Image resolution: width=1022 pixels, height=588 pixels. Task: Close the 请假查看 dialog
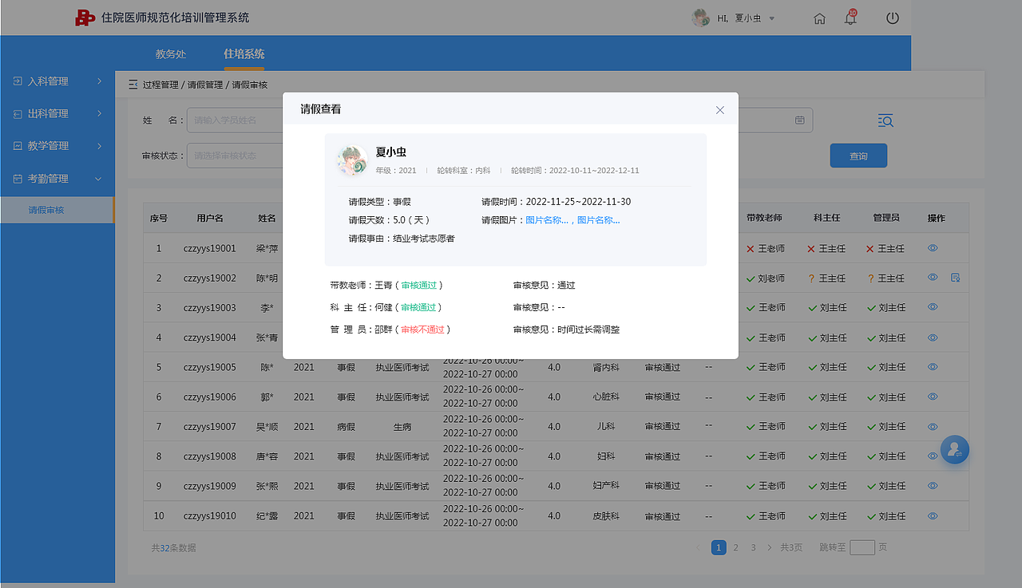click(720, 110)
